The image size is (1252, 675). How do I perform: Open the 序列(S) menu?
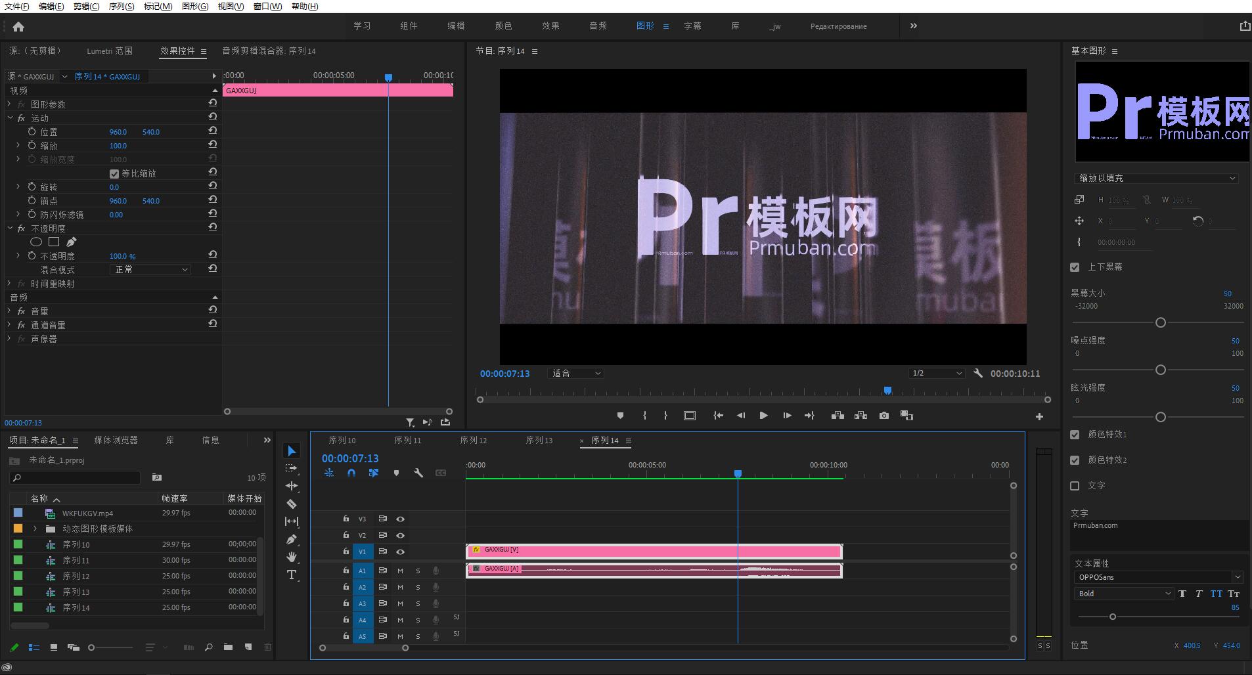[x=121, y=6]
